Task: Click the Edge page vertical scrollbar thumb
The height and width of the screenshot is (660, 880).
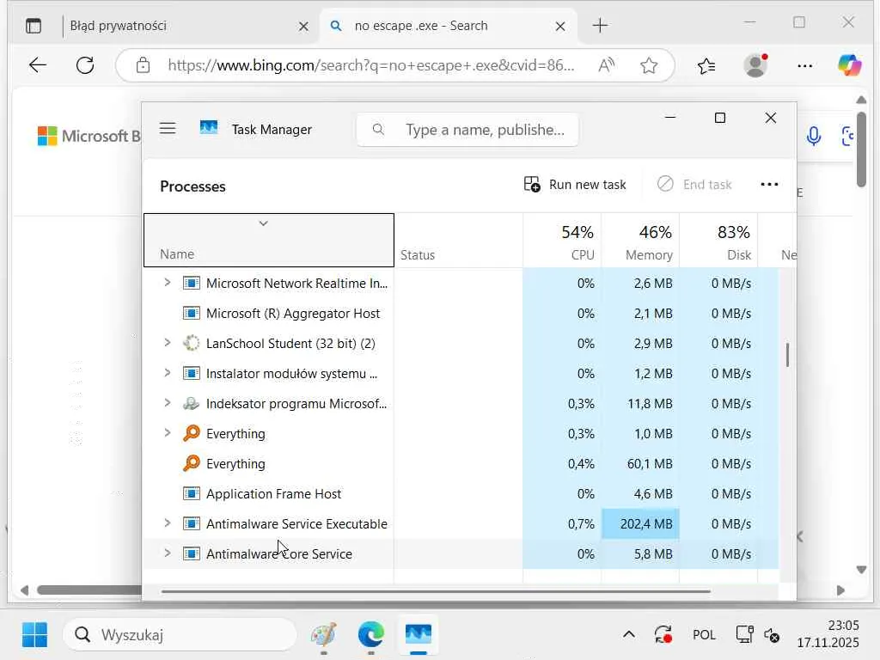Action: 861,150
